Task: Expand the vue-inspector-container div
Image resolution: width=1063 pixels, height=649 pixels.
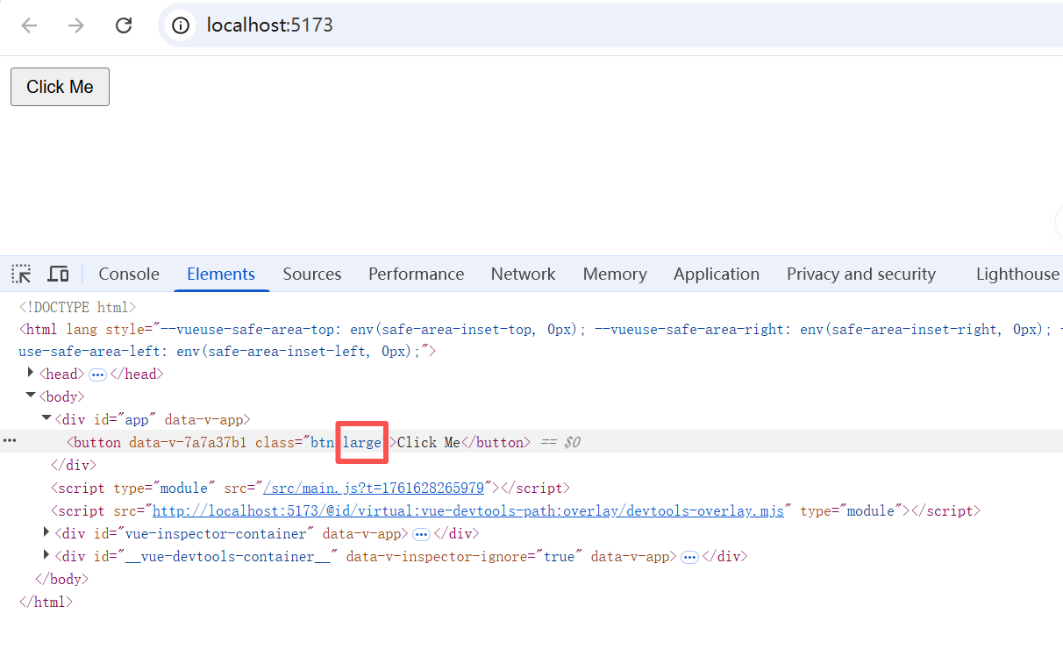Action: pyautogui.click(x=46, y=532)
